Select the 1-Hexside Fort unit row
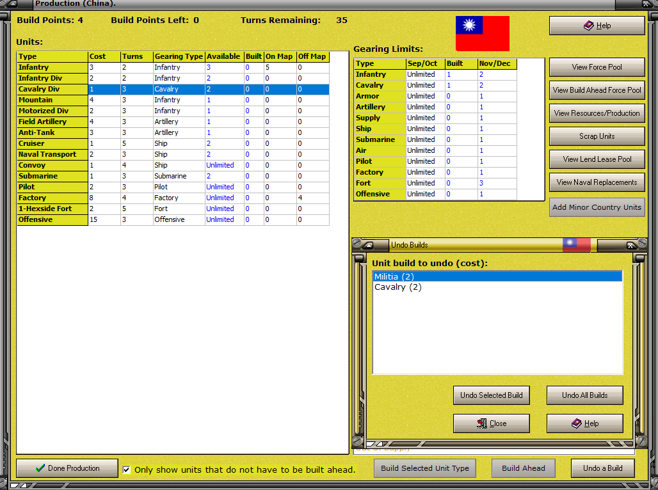 (x=173, y=209)
